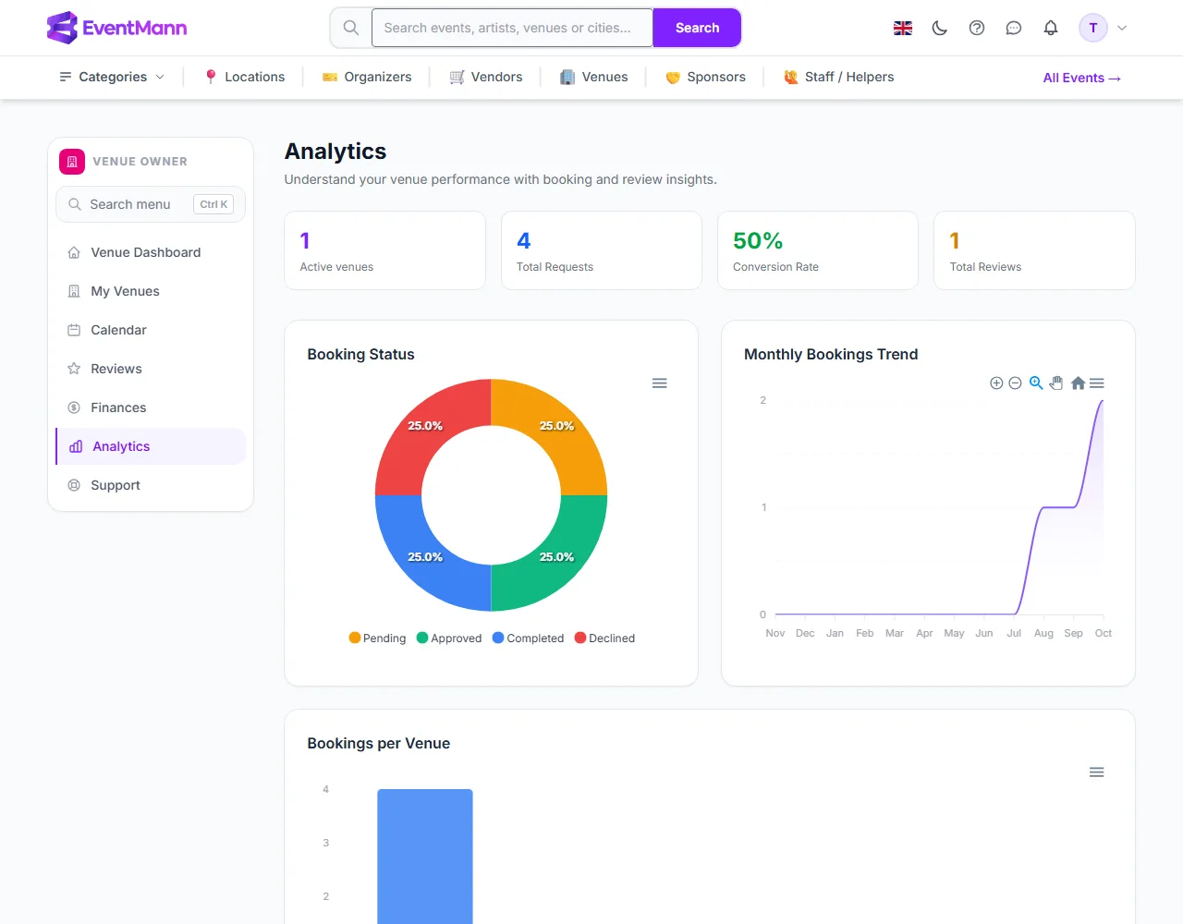Open Calendar in the sidebar
Image resolution: width=1183 pixels, height=924 pixels.
tap(151, 330)
